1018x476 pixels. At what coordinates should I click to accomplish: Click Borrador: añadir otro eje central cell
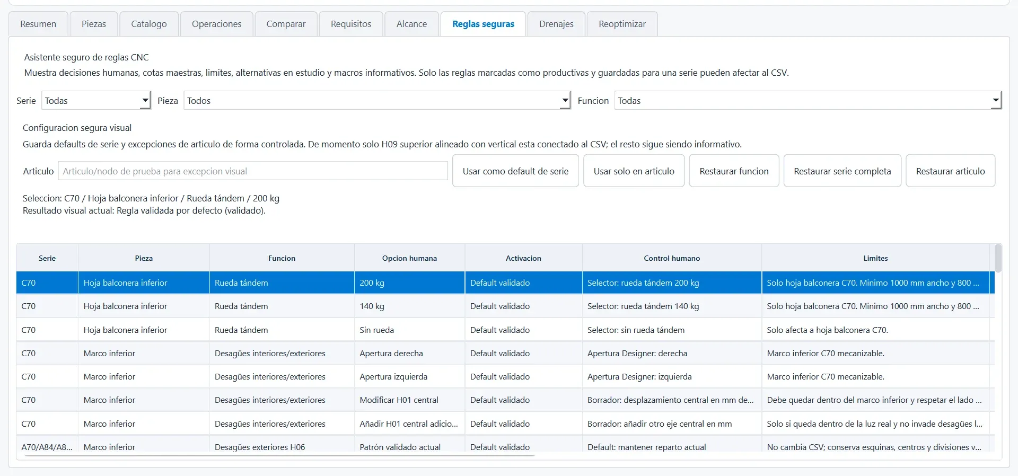pos(672,424)
